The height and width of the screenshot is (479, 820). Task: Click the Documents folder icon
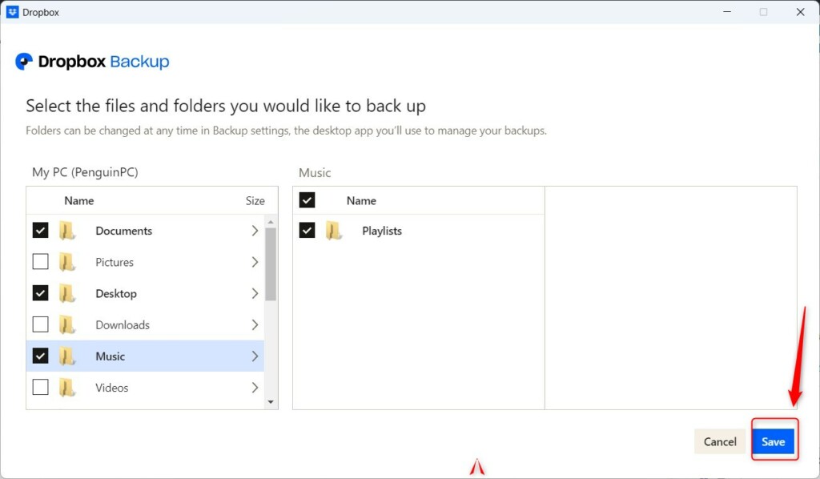[x=67, y=231]
